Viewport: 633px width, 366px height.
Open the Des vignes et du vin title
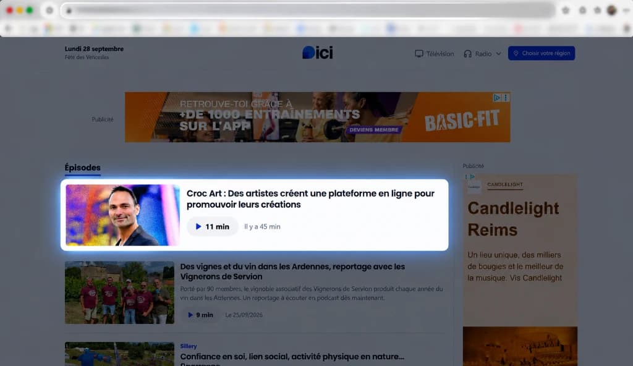pos(292,271)
